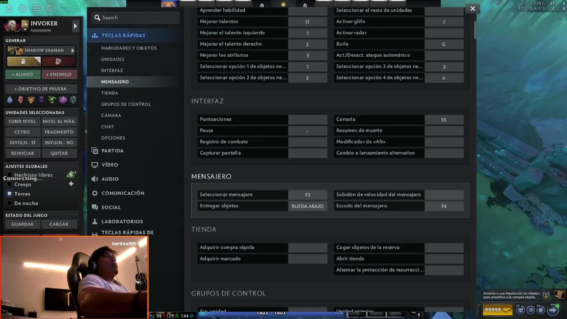Click the F4 courier shield icon
This screenshot has height=319, width=567.
click(541, 310)
